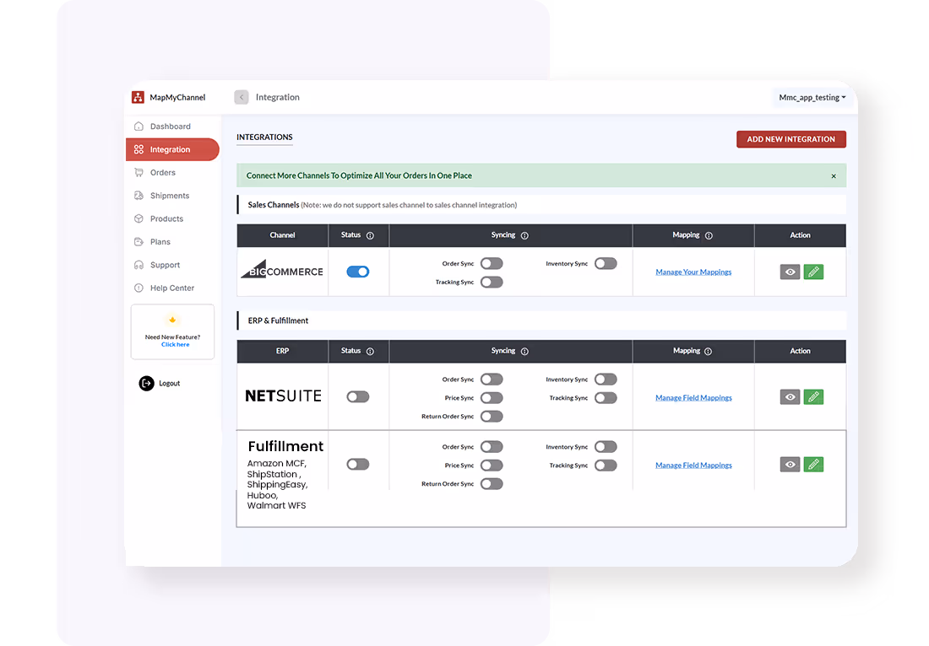Screen dimensions: 929x646
Task: Select Integration in the sidebar menu
Action: click(166, 149)
